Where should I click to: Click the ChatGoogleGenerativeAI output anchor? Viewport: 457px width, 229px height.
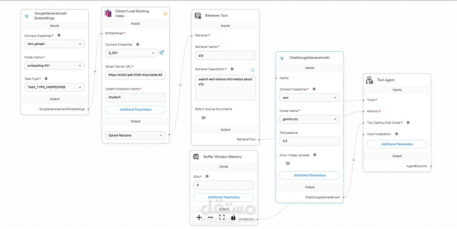(343, 197)
